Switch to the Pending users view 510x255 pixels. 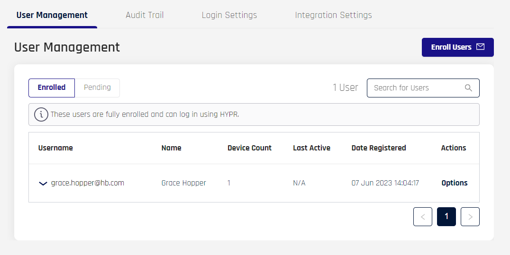97,88
